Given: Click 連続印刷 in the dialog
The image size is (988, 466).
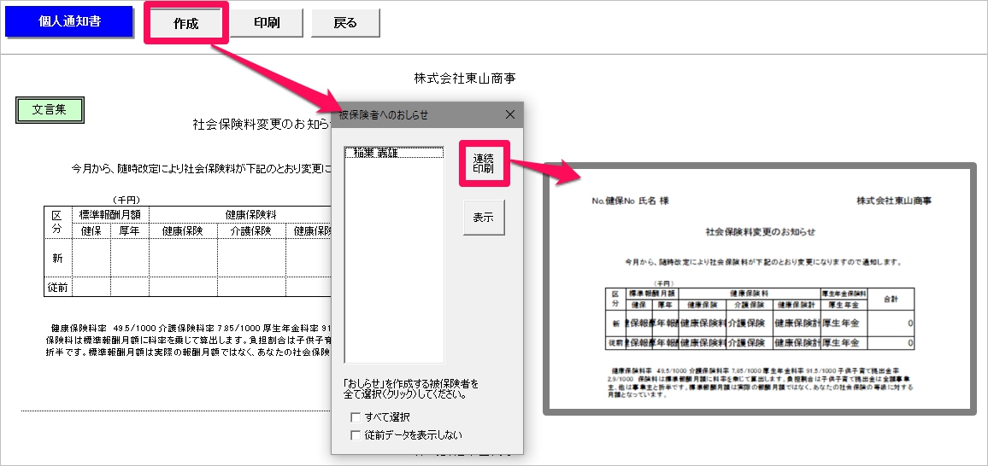Looking at the screenshot, I should click(x=483, y=164).
